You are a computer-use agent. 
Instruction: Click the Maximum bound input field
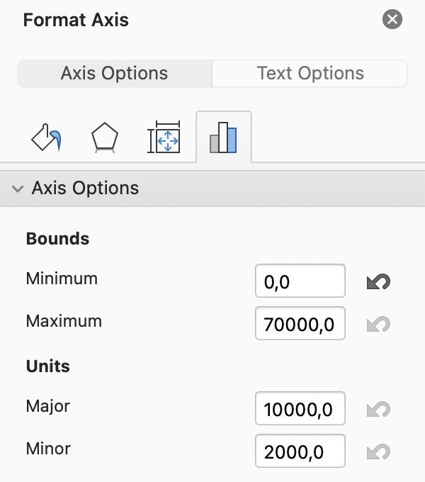[x=300, y=325]
